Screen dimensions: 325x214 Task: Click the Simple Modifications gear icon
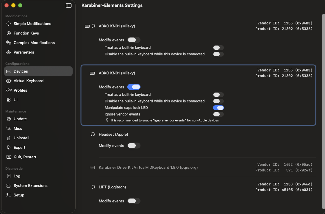(9, 24)
